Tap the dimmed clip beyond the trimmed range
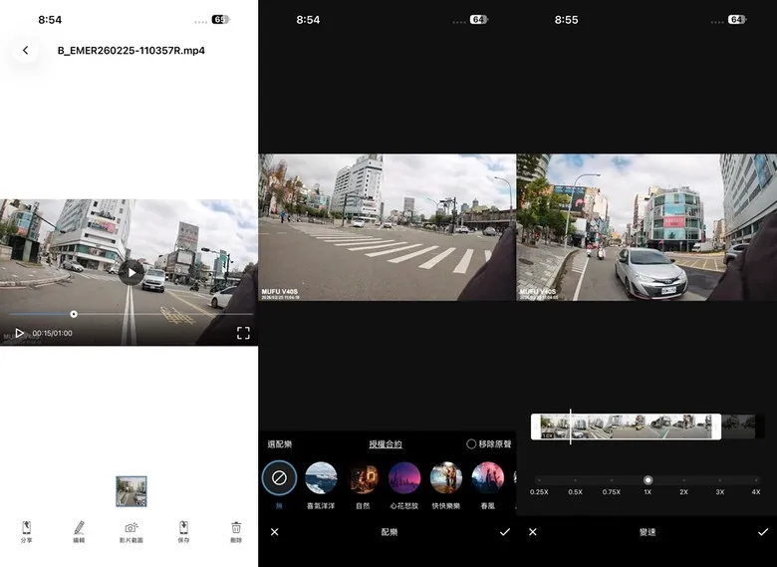777x567 pixels. coord(739,426)
